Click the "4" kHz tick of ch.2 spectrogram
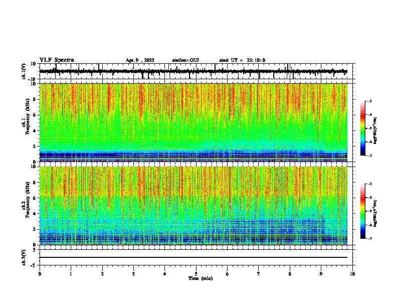Screen dimensions: 397x307 [35, 214]
